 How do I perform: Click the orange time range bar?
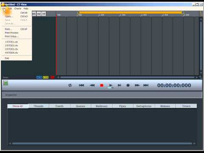130,13
